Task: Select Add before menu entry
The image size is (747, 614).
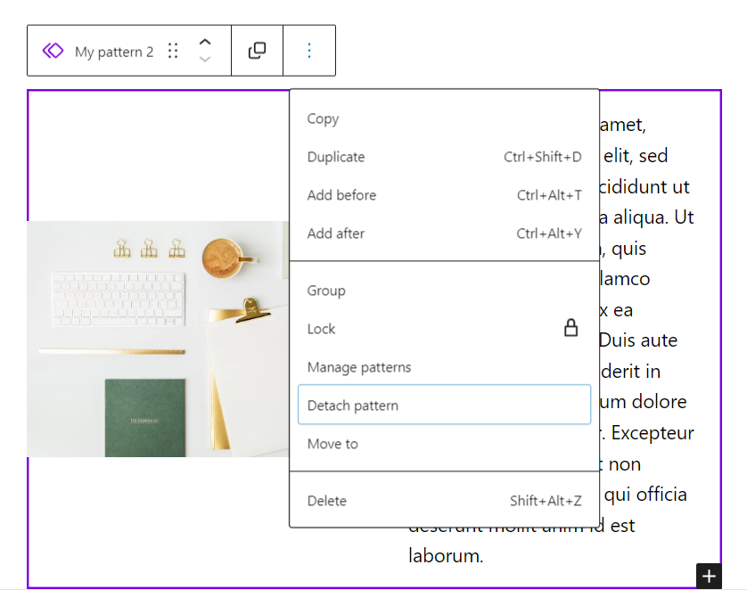Action: tap(444, 195)
